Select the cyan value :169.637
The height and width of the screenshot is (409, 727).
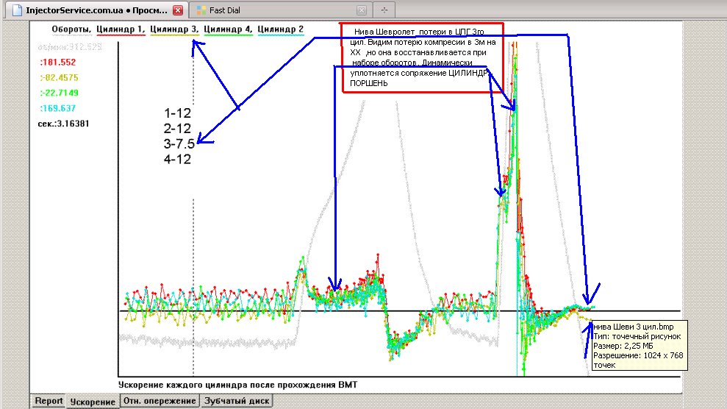click(x=58, y=108)
